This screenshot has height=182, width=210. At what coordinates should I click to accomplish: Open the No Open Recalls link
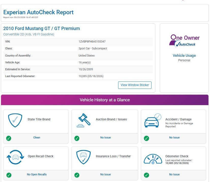(37, 174)
